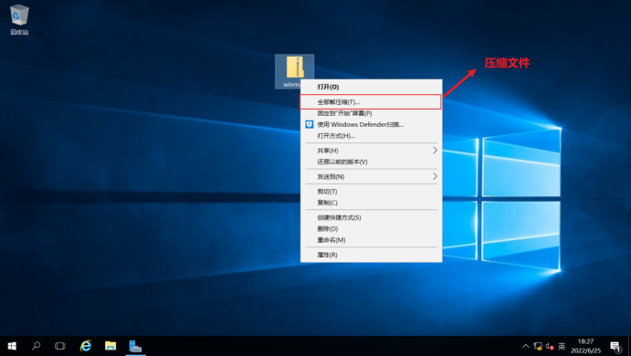Select 固定到"开始"屏幕(P) entry
Viewport: 631px width, 356px height.
371,113
